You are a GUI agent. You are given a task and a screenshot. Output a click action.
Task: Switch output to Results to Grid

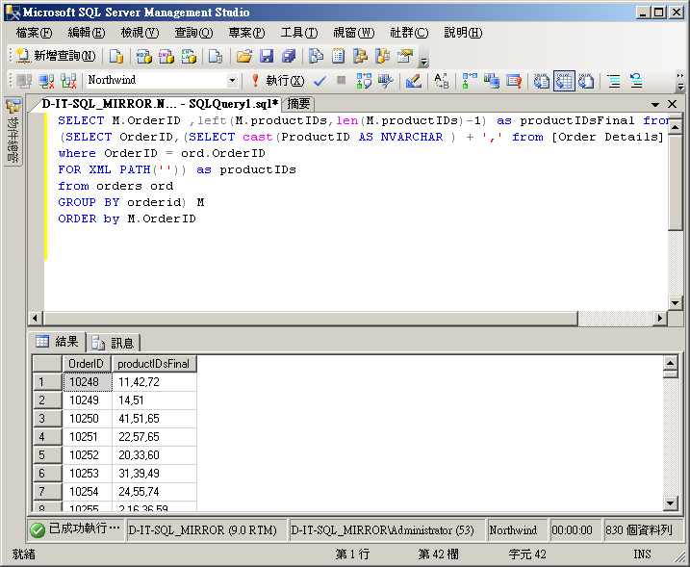coord(564,81)
